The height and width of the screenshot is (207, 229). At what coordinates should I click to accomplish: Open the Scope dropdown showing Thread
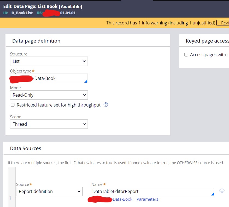49,124
